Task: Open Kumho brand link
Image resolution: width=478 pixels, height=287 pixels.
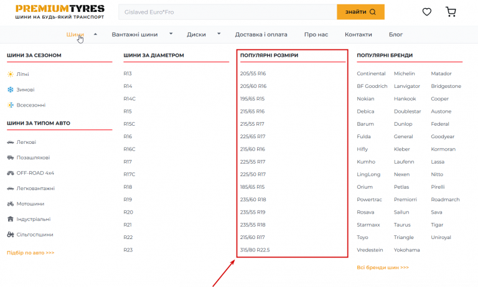Action: [x=366, y=162]
